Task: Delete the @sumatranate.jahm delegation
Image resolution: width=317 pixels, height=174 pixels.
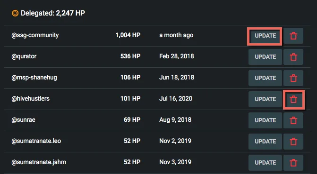Action: pyautogui.click(x=293, y=163)
